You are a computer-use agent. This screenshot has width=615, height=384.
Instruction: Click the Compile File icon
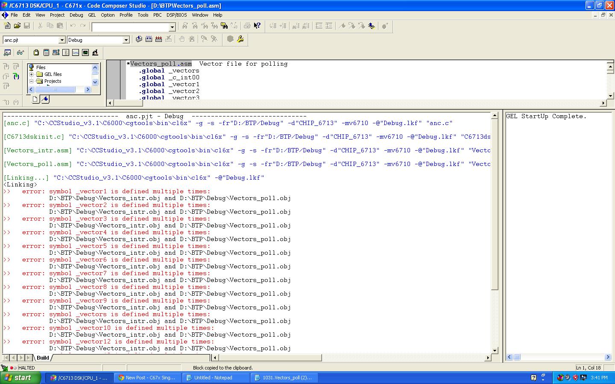(138, 40)
